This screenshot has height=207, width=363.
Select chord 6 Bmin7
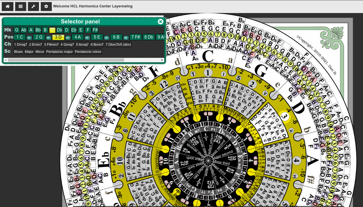tap(97, 45)
